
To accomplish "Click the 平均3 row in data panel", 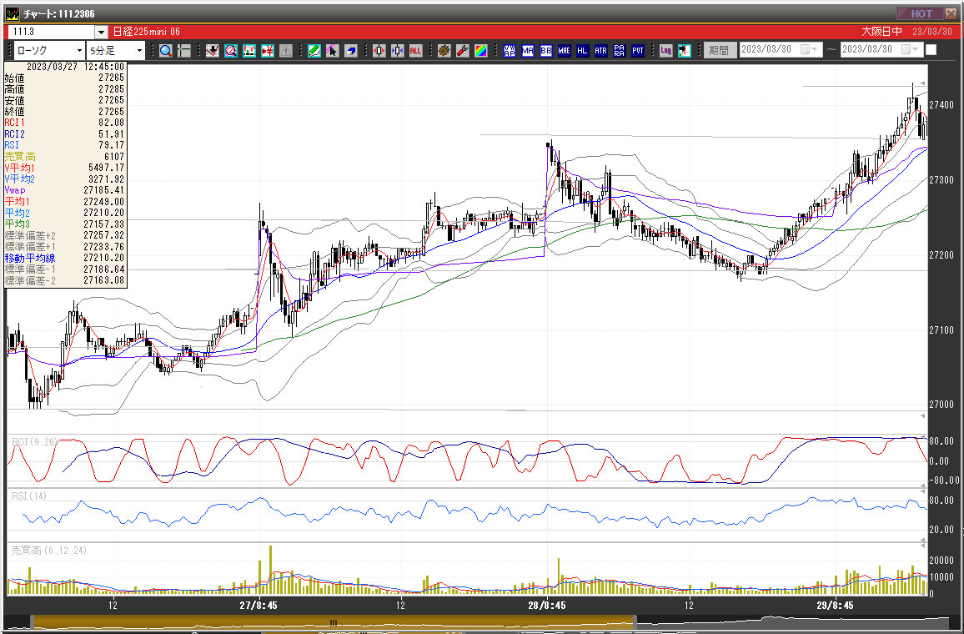I will click(x=64, y=224).
